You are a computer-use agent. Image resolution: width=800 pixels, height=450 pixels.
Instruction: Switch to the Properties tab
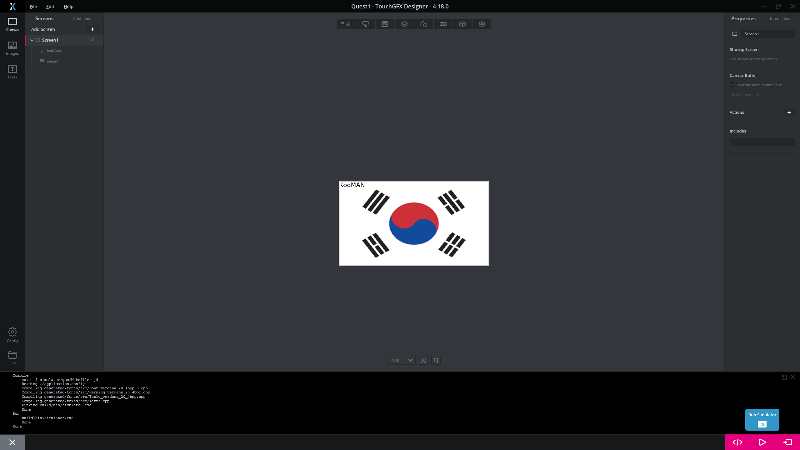pyautogui.click(x=743, y=18)
